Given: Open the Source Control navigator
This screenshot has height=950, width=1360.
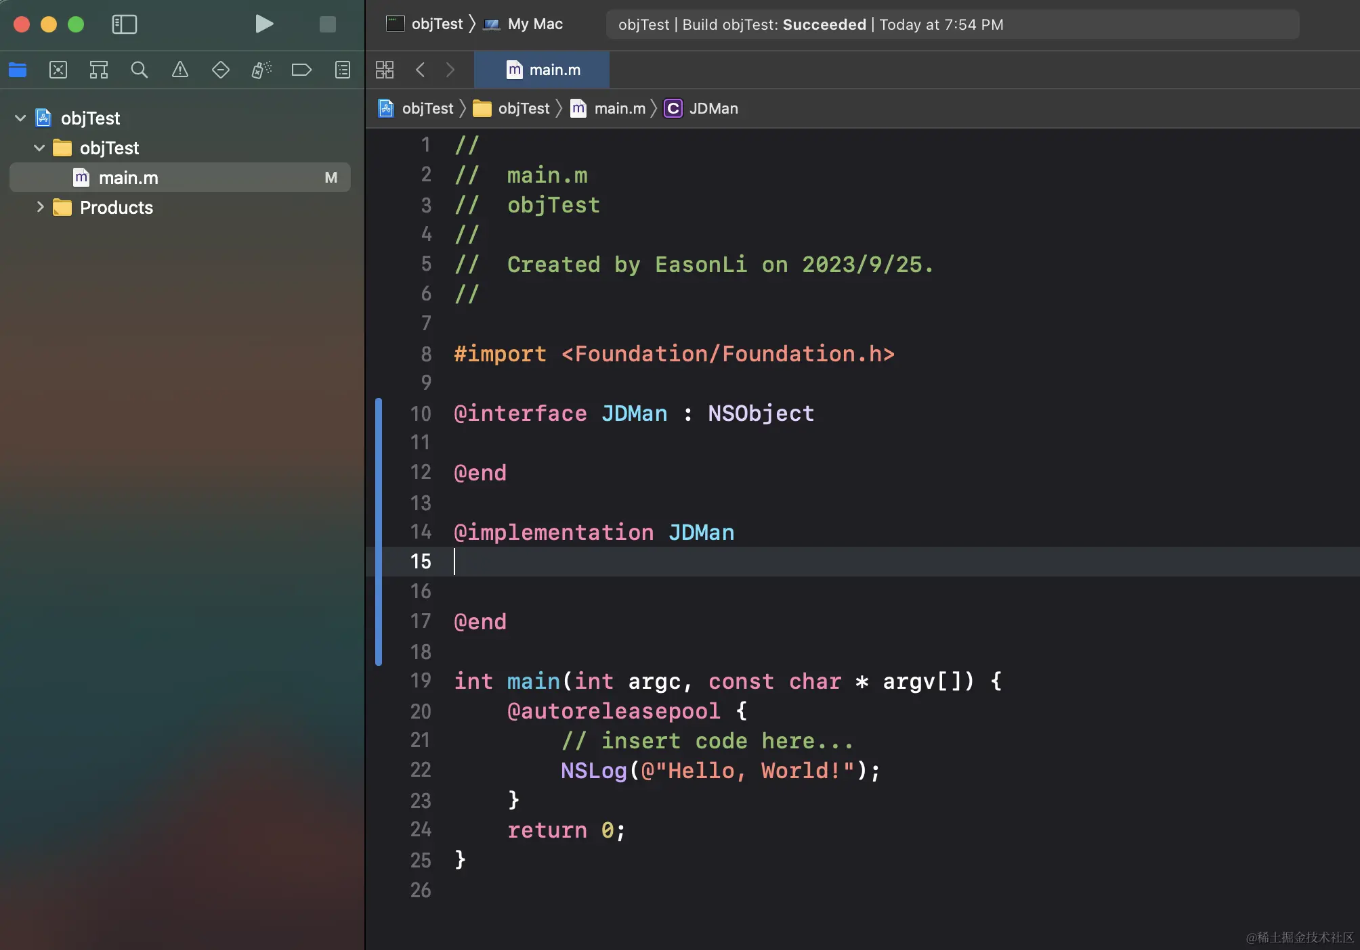Looking at the screenshot, I should click(x=58, y=70).
